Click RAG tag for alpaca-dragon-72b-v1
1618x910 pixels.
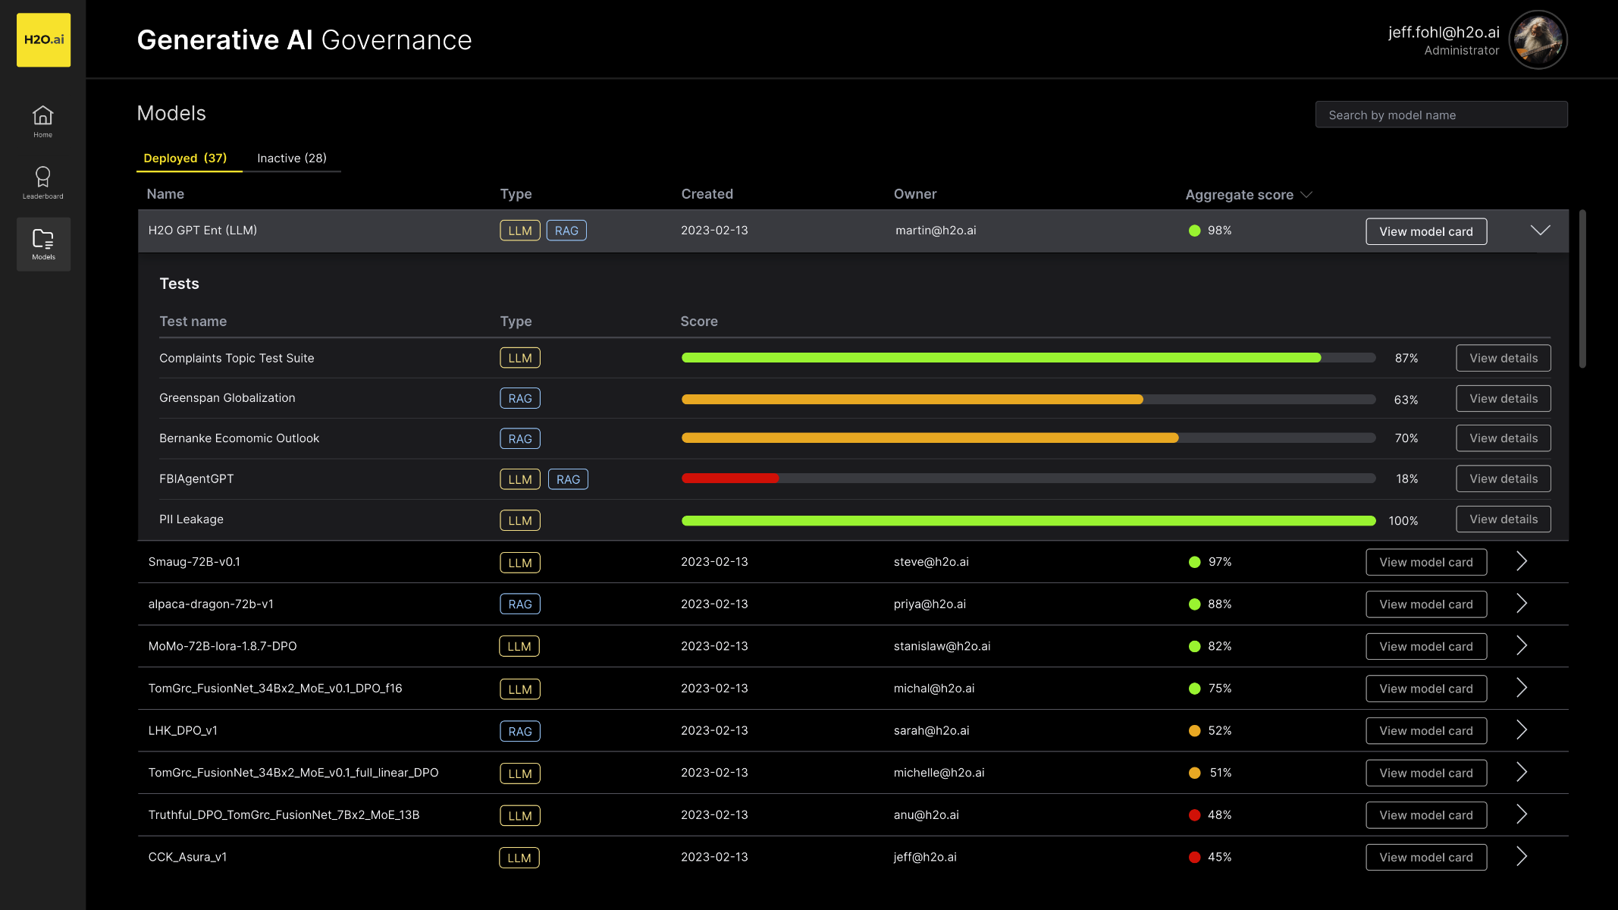(x=520, y=604)
